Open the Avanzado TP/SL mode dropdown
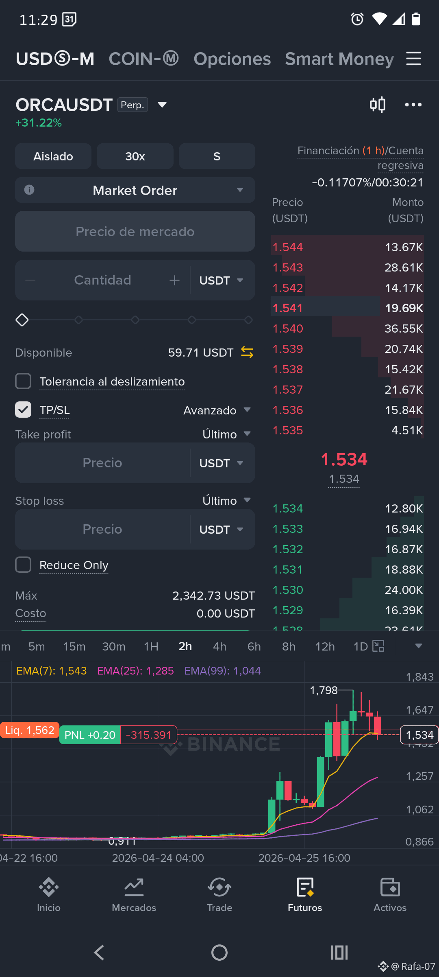The image size is (439, 977). [x=217, y=410]
